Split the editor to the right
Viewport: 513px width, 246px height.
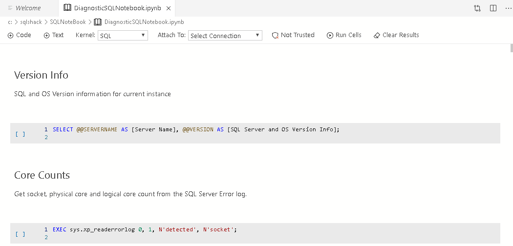tap(493, 8)
